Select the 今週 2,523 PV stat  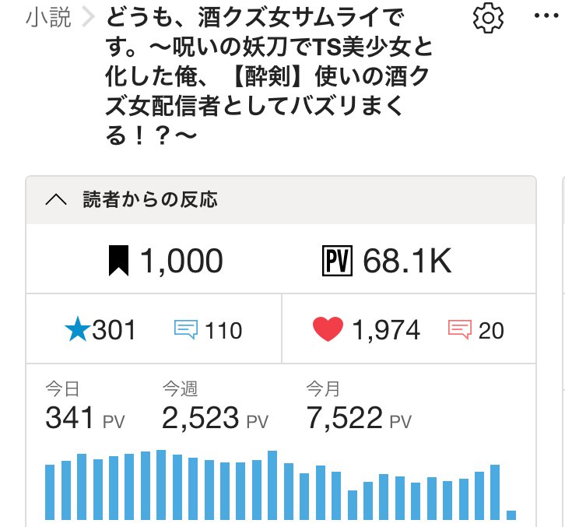click(x=215, y=409)
